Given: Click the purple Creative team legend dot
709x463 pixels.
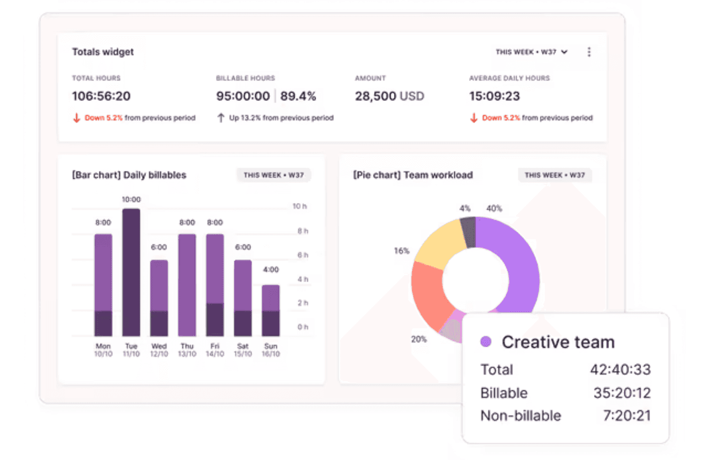Looking at the screenshot, I should pyautogui.click(x=487, y=341).
